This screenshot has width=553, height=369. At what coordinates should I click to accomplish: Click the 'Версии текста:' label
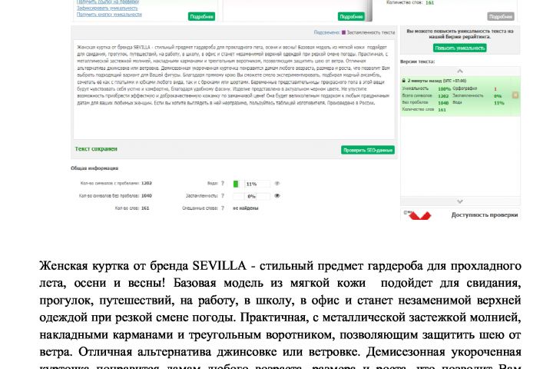[x=417, y=61]
